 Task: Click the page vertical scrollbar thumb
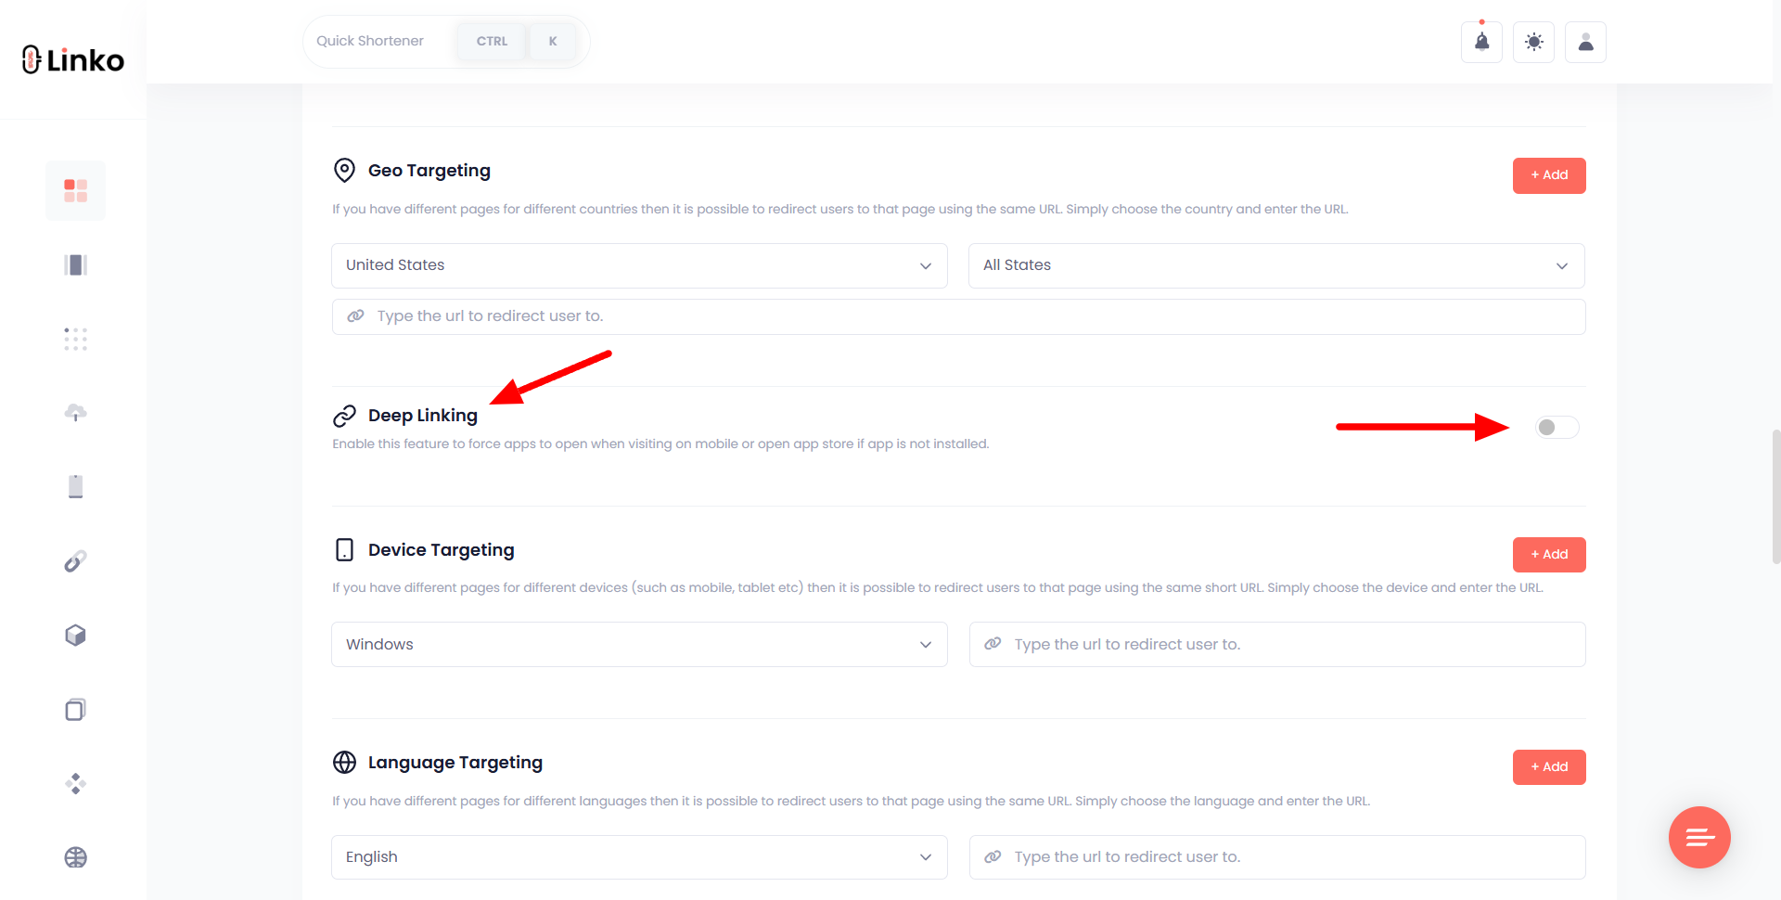pos(1775,496)
